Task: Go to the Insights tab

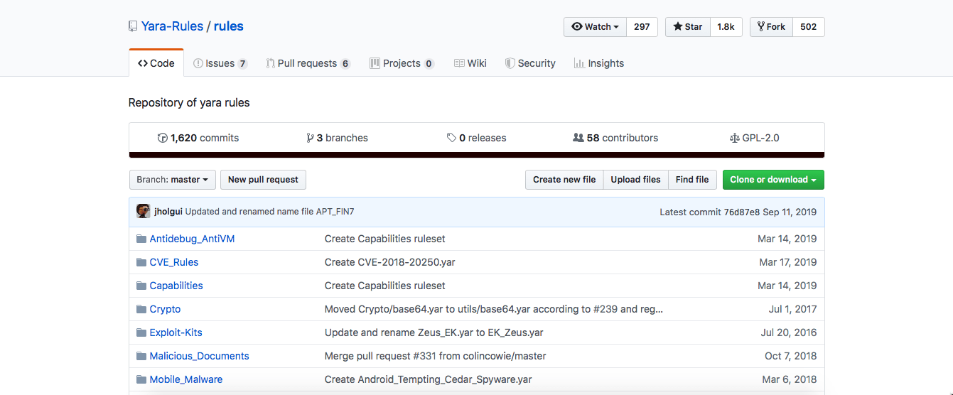Action: (x=599, y=63)
